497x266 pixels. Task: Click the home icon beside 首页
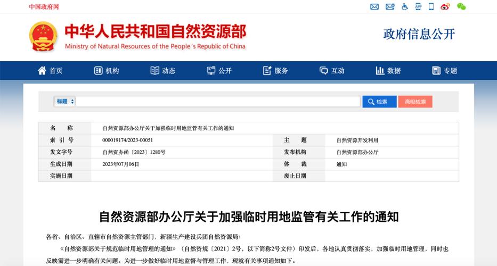coord(42,70)
